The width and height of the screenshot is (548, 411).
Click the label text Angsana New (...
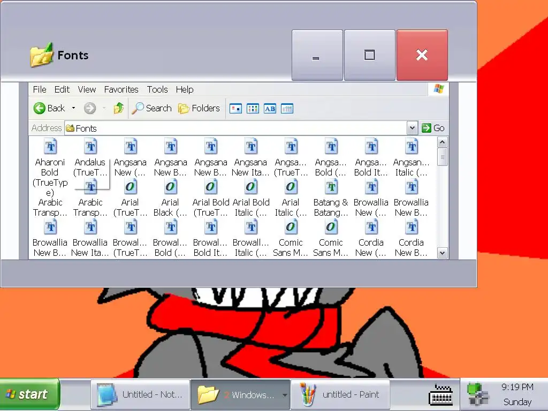pos(130,168)
